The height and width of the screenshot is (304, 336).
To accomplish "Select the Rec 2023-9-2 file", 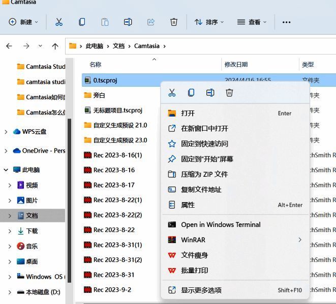I will click(107, 290).
